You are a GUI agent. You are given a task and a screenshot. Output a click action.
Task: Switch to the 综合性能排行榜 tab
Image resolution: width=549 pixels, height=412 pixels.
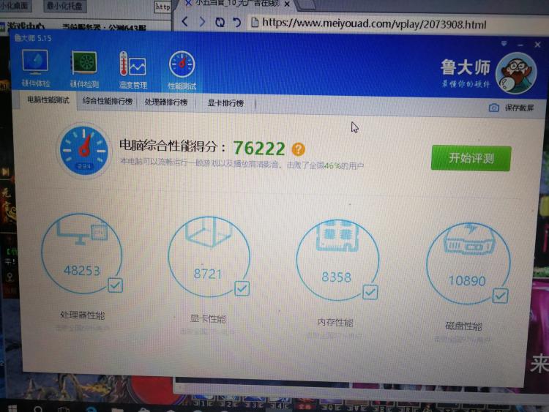coord(108,101)
